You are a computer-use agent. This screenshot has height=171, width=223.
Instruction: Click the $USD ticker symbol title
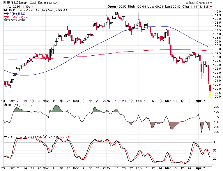pos(8,2)
